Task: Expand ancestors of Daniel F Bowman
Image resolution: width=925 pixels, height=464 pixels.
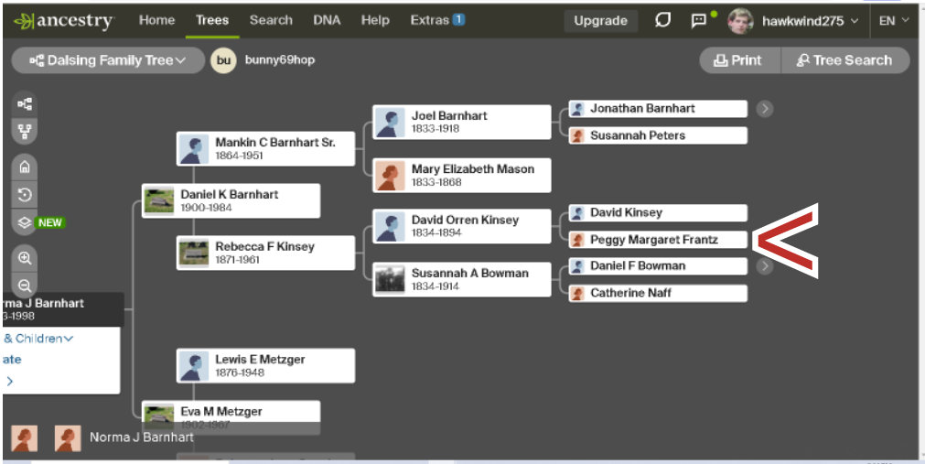Action: (x=765, y=266)
